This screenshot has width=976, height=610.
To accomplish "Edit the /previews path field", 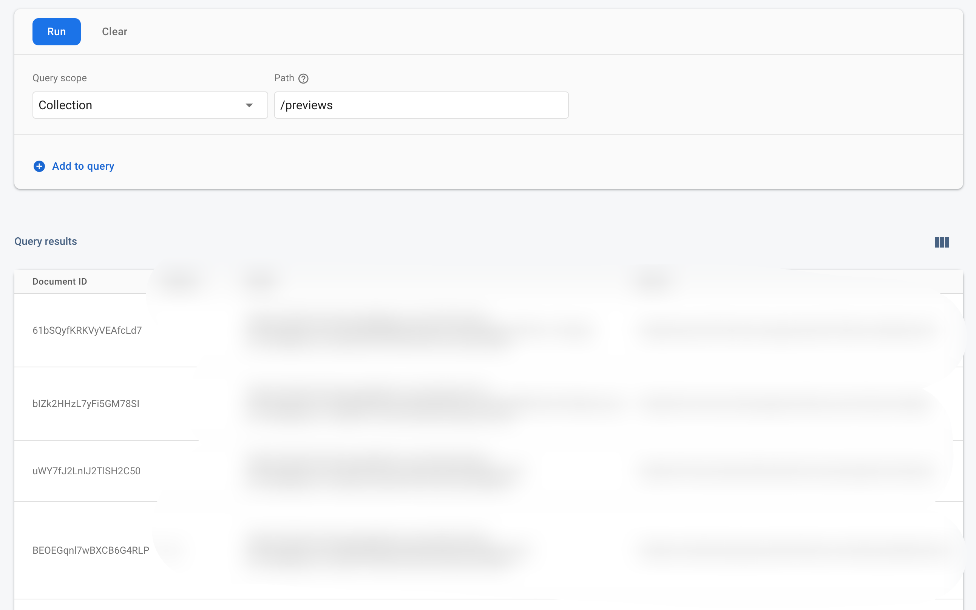I will pyautogui.click(x=421, y=105).
